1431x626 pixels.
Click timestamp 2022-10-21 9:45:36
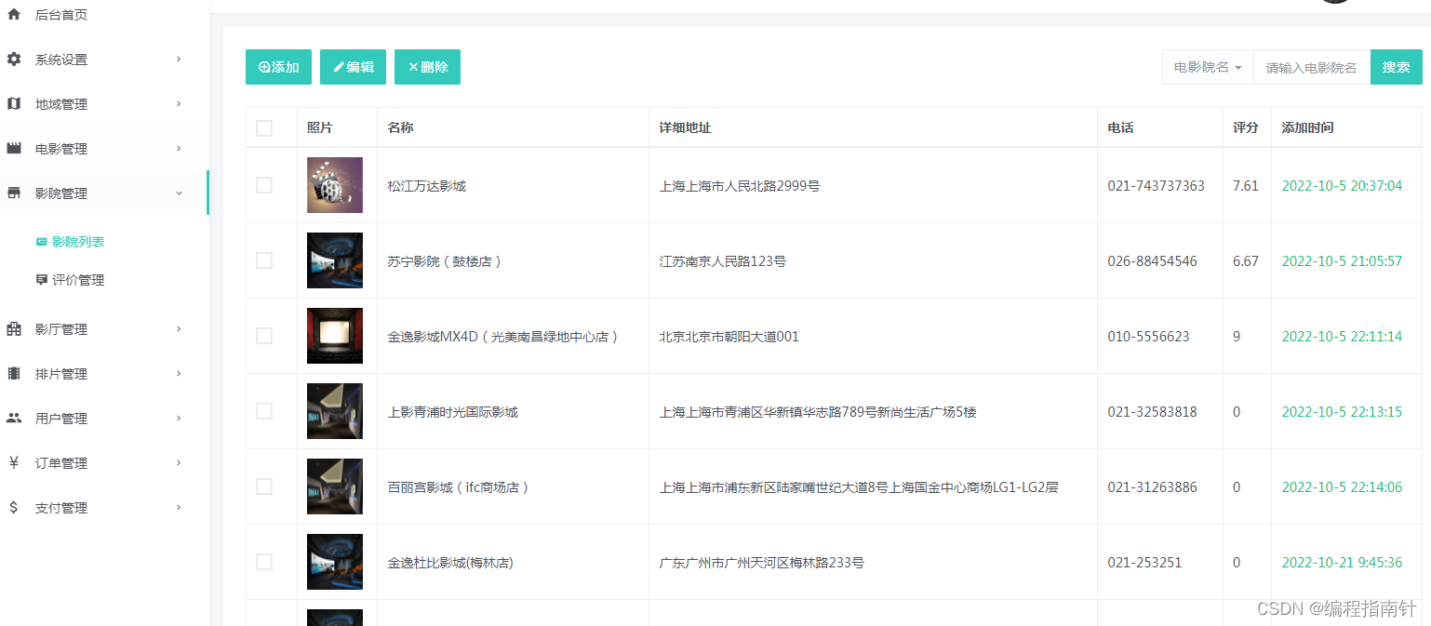[1342, 563]
